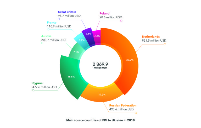Click the cyan France 3.9% segment

tap(82, 40)
